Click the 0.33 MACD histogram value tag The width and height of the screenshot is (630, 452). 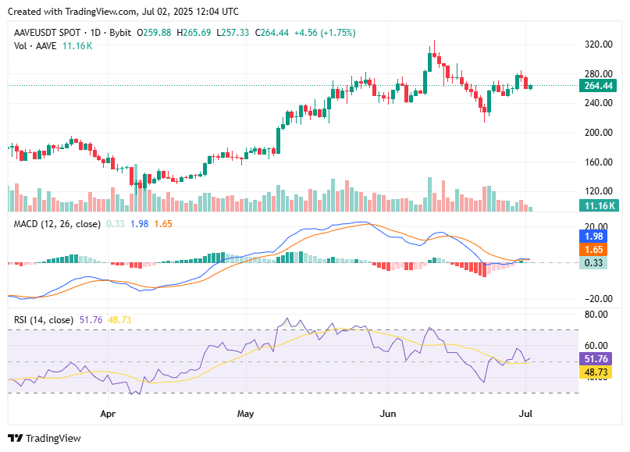595,262
